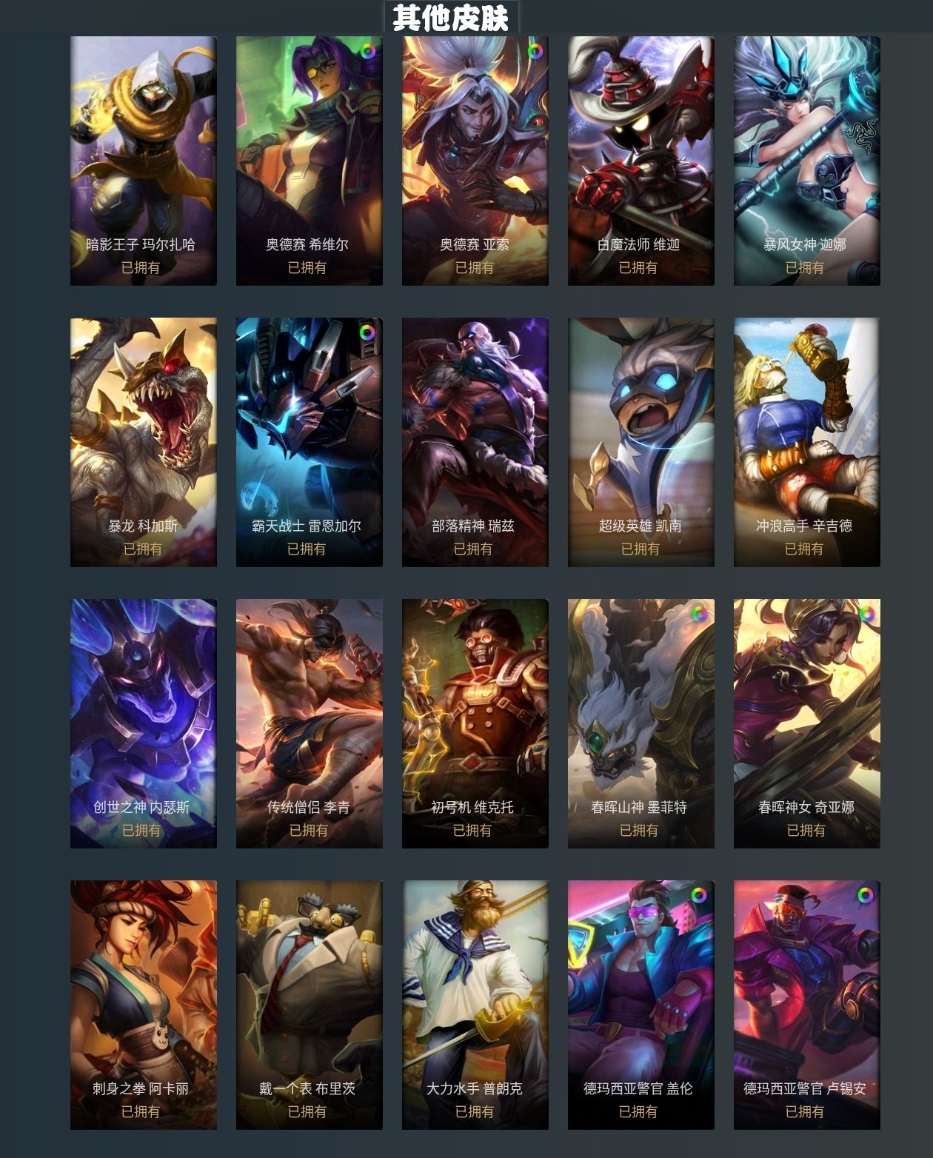Viewport: 933px width, 1158px height.
Task: Click chroma icon on 春晖山神 墨菲特 card
Action: pos(699,614)
